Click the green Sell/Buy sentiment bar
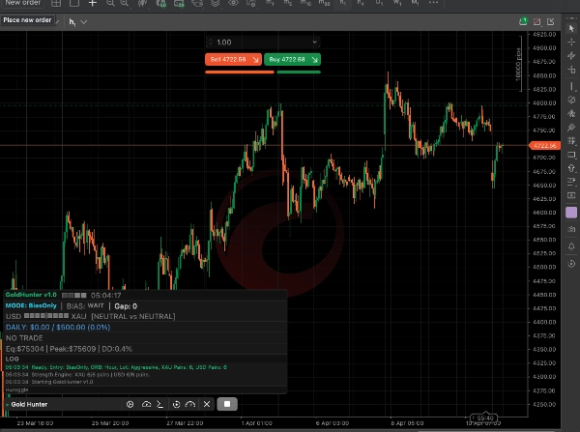This screenshot has height=432, width=580. (x=299, y=72)
